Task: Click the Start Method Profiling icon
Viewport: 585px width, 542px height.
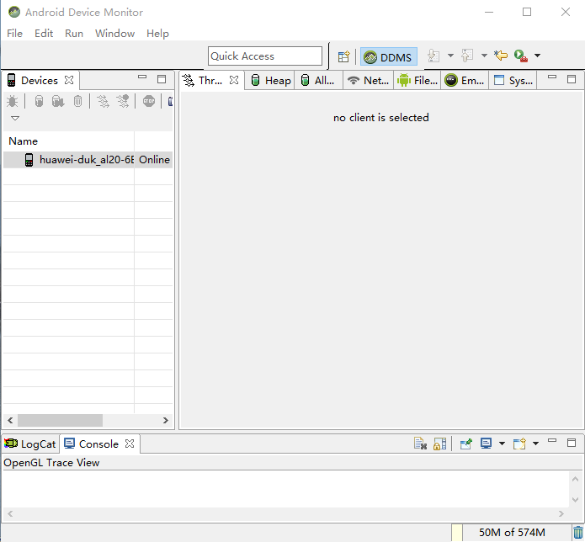Action: (x=123, y=101)
